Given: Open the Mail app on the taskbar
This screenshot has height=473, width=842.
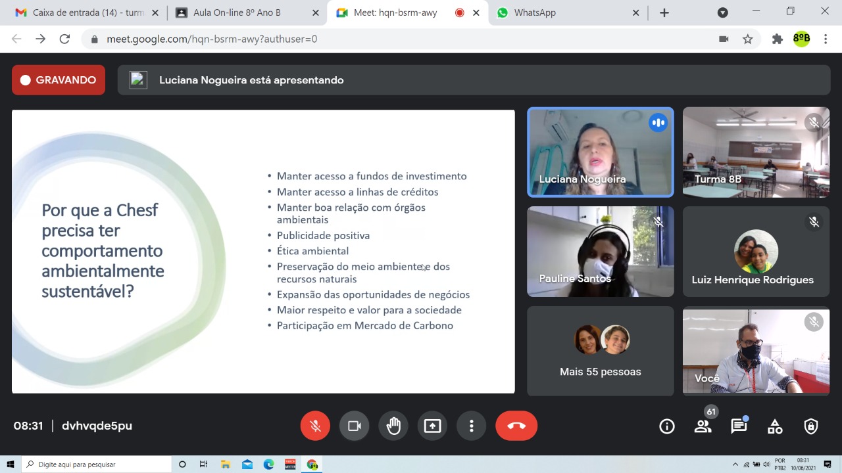Looking at the screenshot, I should [247, 464].
